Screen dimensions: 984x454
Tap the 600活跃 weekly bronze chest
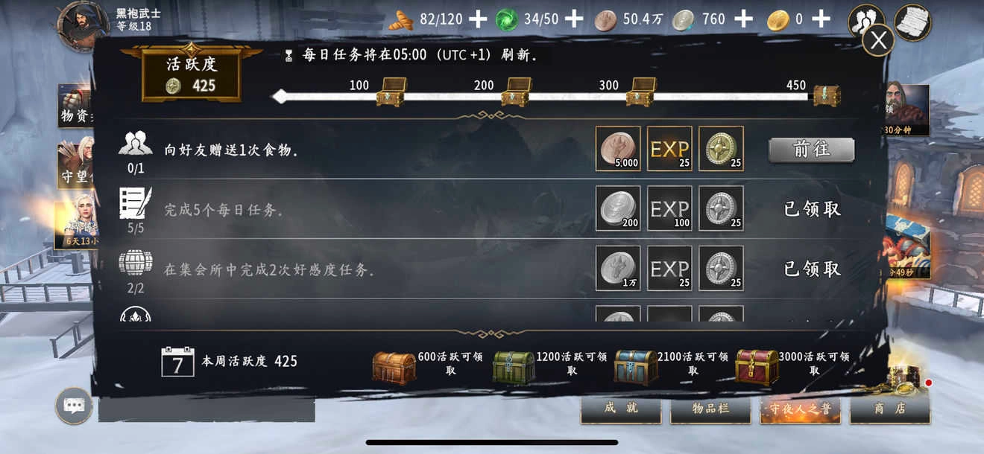[x=394, y=368]
